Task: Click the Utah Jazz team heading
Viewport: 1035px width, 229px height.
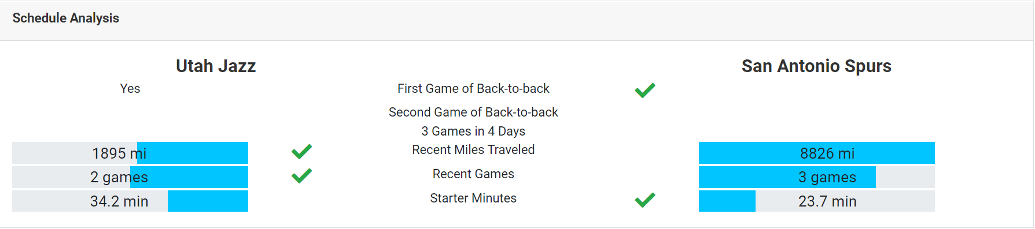Action: pyautogui.click(x=216, y=66)
